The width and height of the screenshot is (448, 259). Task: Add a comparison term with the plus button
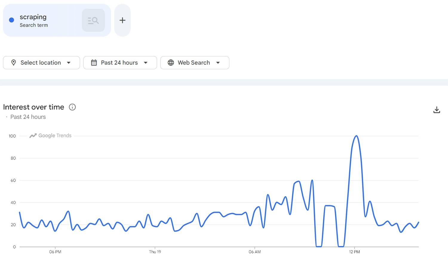[x=122, y=20]
